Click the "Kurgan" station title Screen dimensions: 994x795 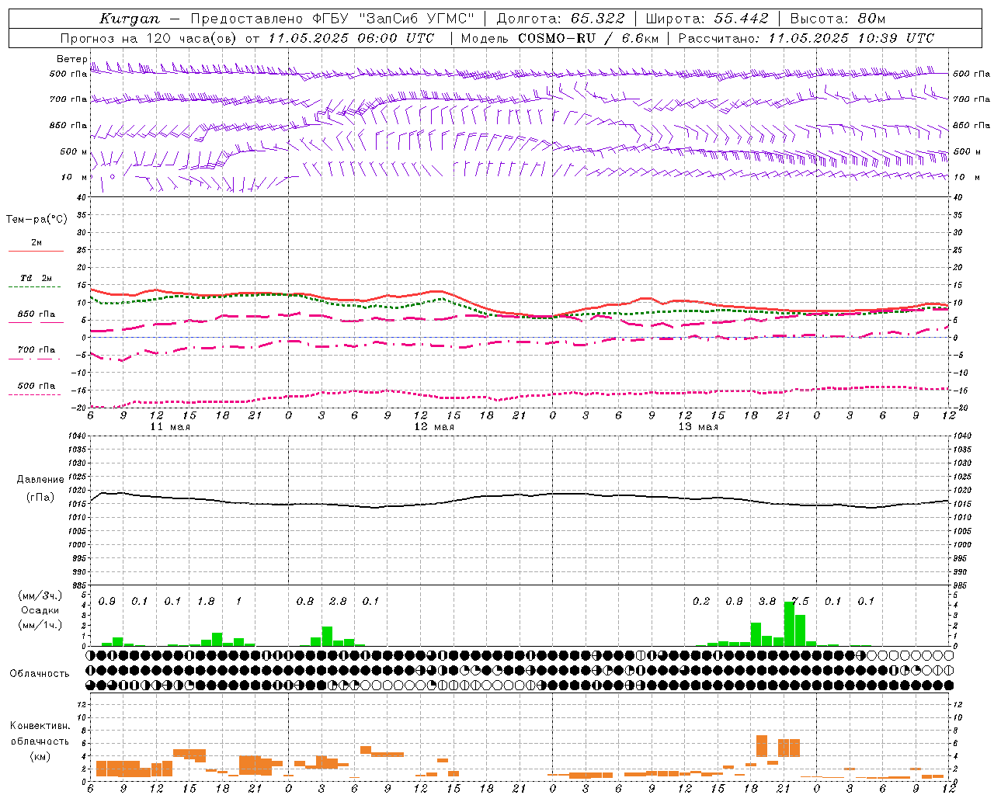[x=129, y=19]
